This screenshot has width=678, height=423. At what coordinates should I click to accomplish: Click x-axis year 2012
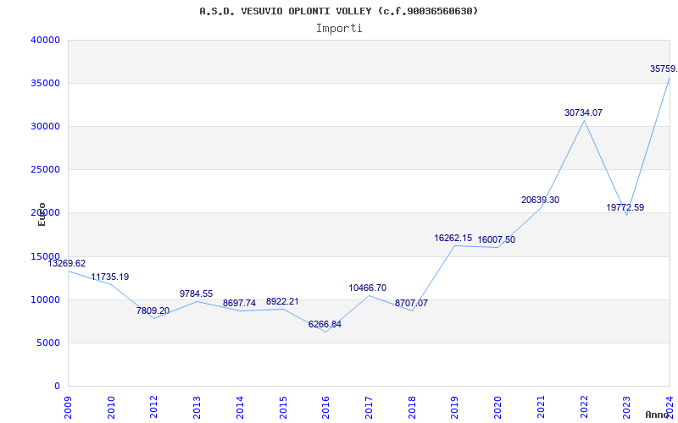[154, 408]
